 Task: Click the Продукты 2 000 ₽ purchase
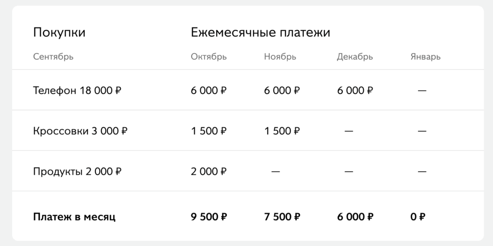tap(77, 171)
